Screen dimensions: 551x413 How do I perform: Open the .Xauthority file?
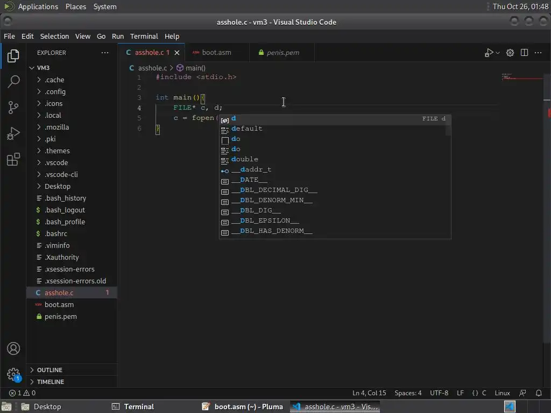pyautogui.click(x=72, y=258)
